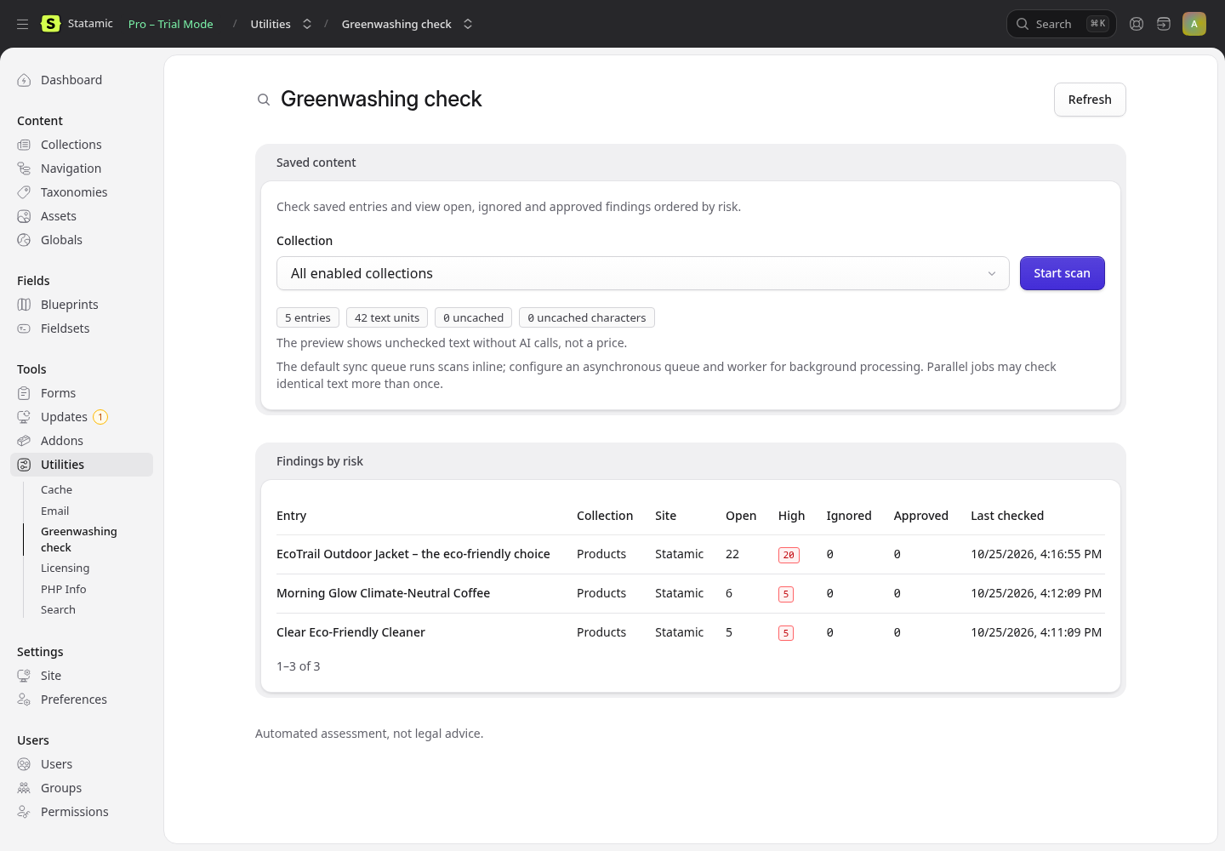Click the Collections icon in sidebar
The width and height of the screenshot is (1225, 851).
[24, 145]
